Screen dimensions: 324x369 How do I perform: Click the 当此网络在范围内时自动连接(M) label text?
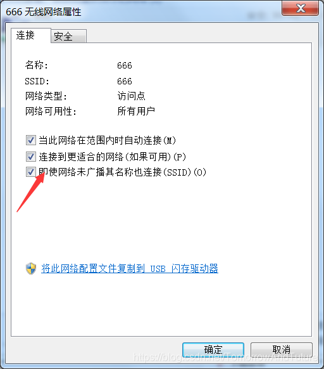pyautogui.click(x=108, y=141)
